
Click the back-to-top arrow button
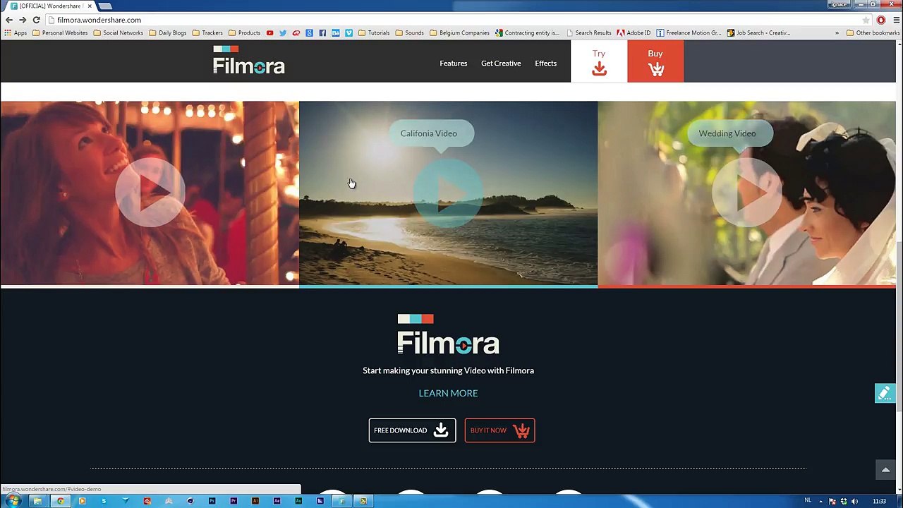pos(885,470)
